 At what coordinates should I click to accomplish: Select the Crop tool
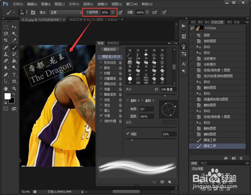[6, 40]
